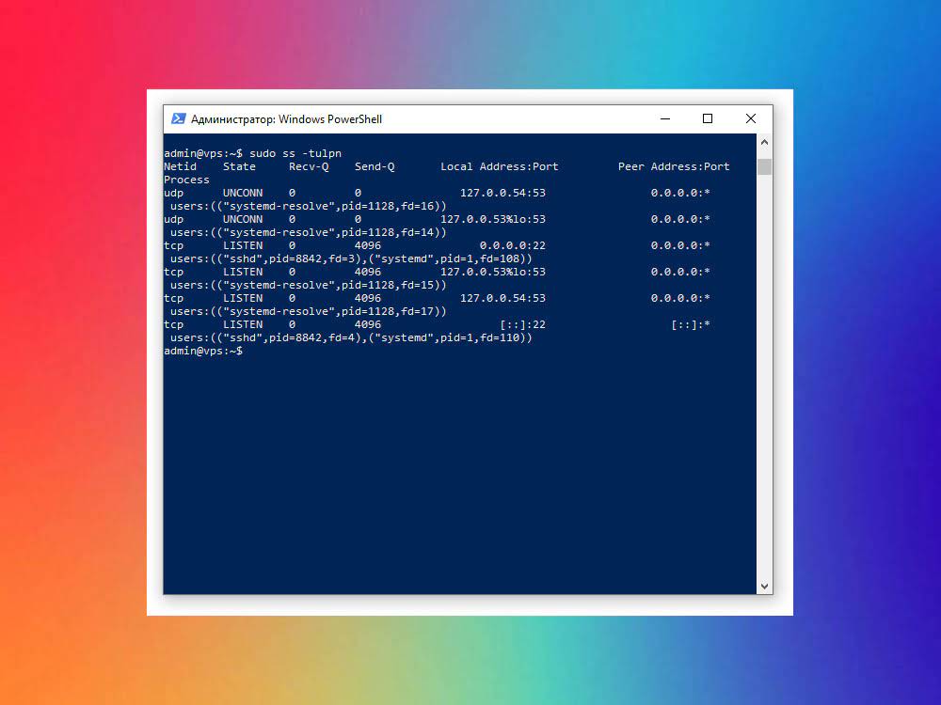Click the vertical scrollbar thumb
The image size is (941, 705).
pos(764,166)
